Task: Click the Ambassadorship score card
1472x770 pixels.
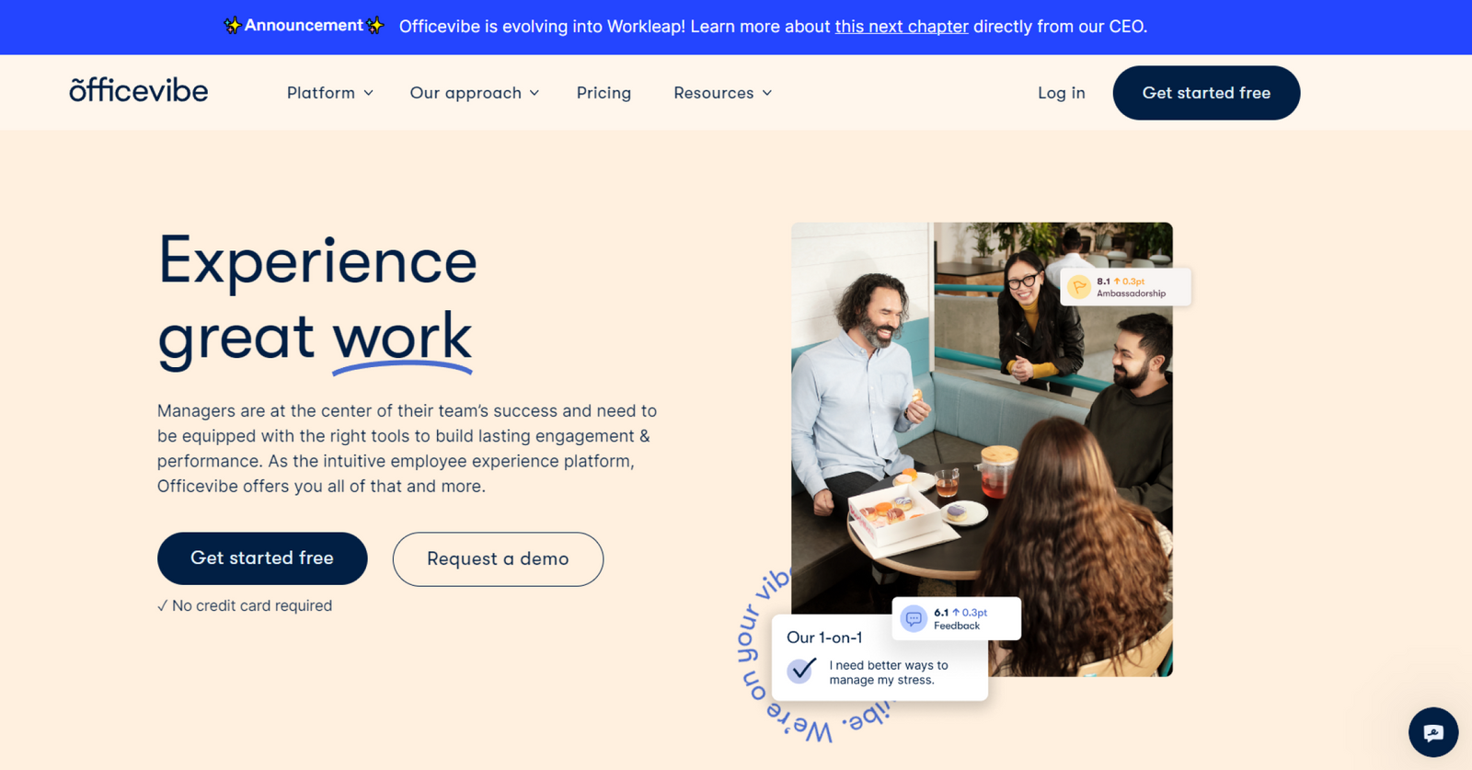Action: pyautogui.click(x=1126, y=287)
